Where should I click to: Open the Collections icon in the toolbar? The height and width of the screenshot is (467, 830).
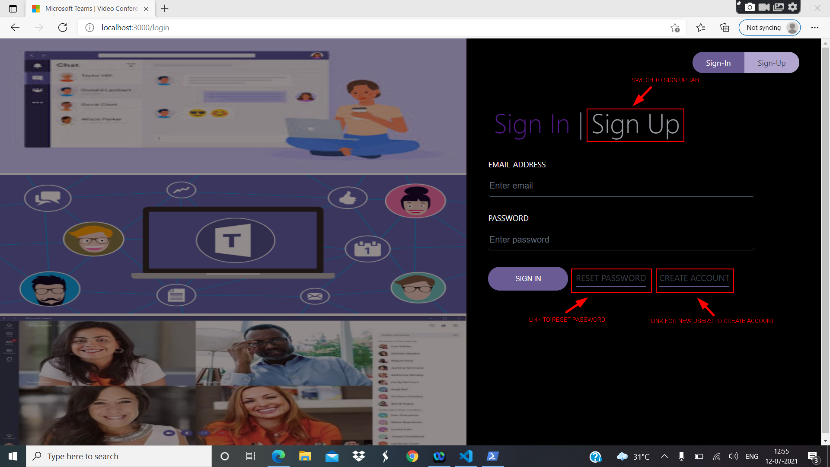(725, 28)
